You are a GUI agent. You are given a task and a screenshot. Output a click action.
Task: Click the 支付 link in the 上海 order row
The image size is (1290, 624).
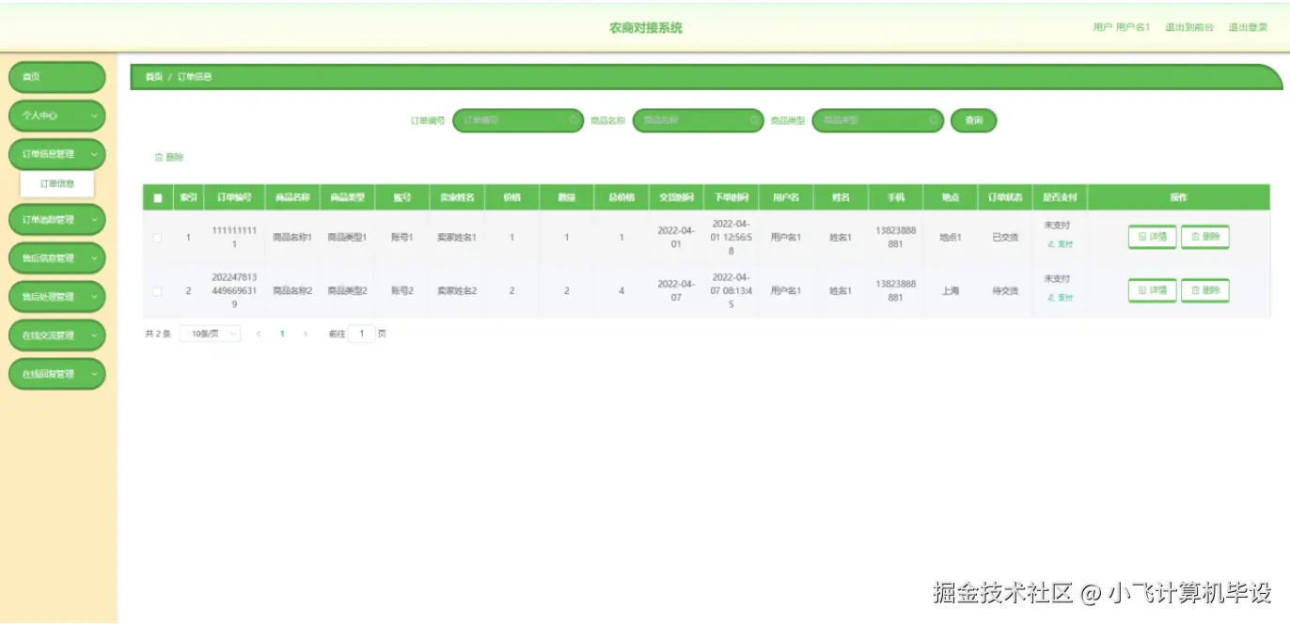[x=1060, y=298]
